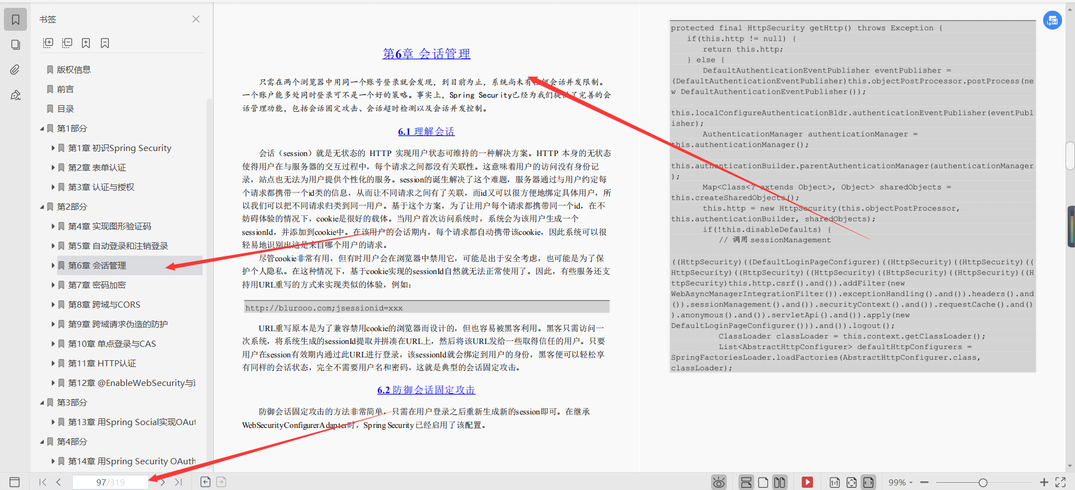The image size is (1075, 490).
Task: Expand the 第10章 单点登录与CAS bookmark
Action: click(x=53, y=344)
